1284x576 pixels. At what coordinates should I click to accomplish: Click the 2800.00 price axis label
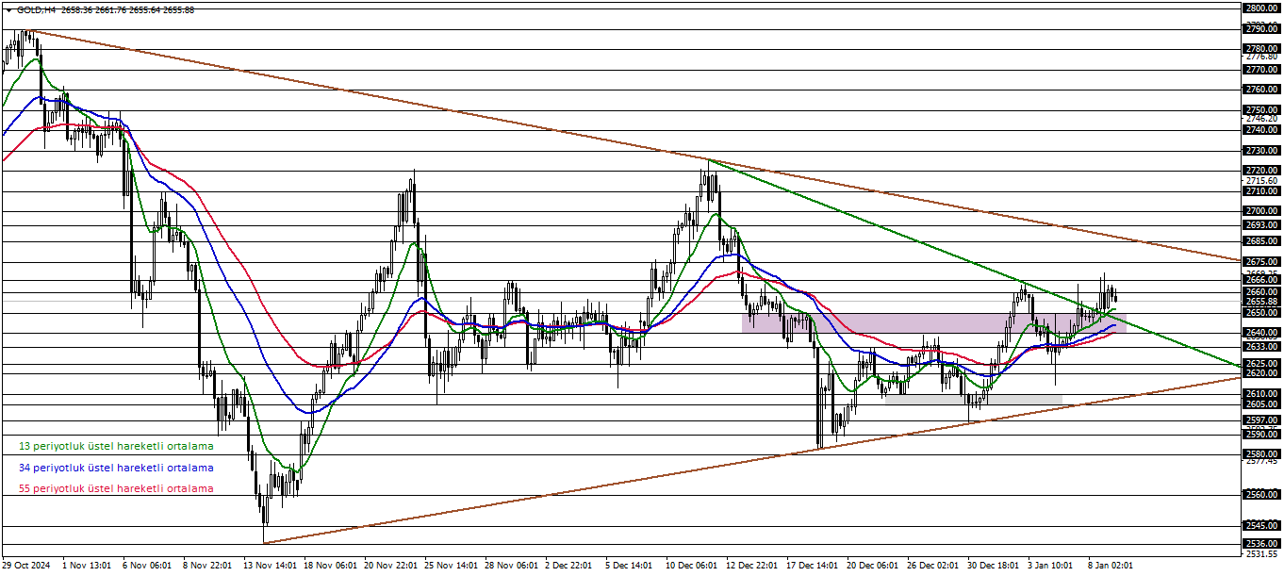click(1261, 8)
